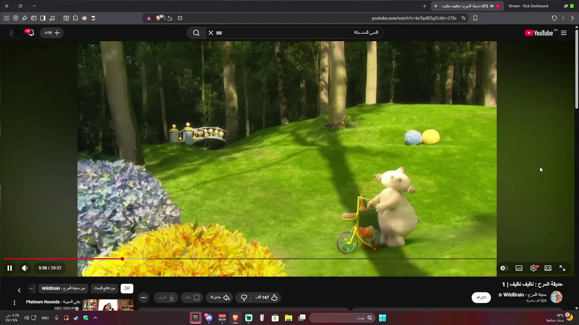579x325 pixels.
Task: Open the Microsoft Store taskbar icon
Action: click(275, 318)
